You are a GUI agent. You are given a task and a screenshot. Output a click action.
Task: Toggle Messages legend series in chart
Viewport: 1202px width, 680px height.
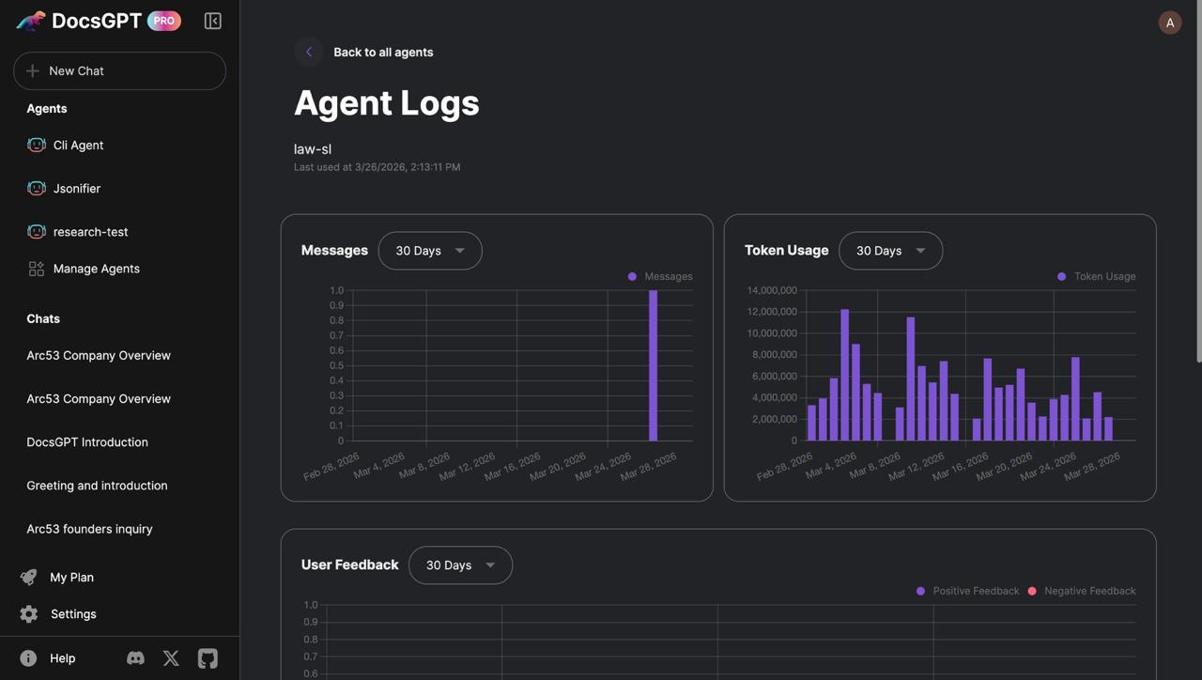click(660, 276)
